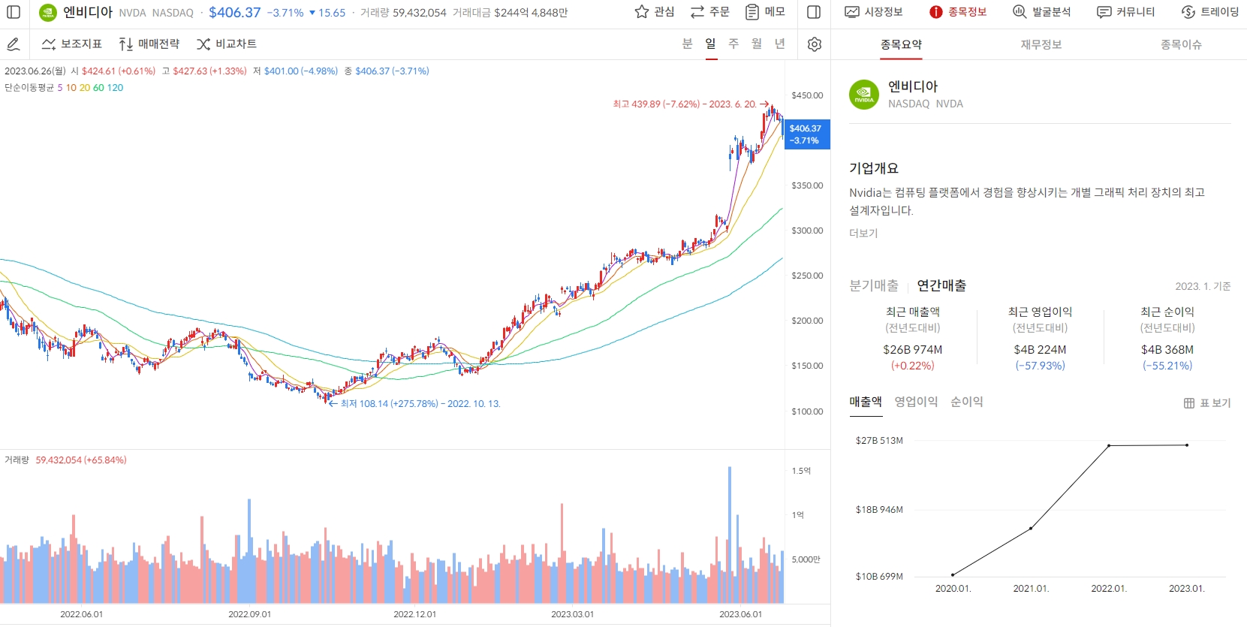
Task: Switch chart to 분 minute interval
Action: coord(687,44)
